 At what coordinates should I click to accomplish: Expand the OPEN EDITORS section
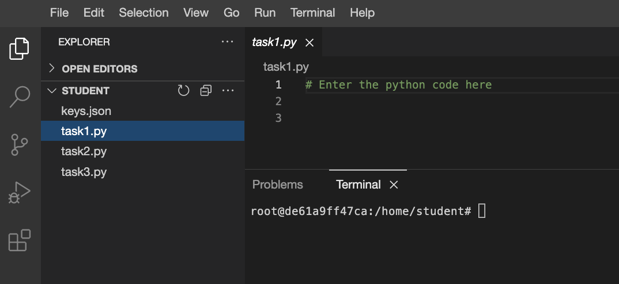(x=52, y=68)
